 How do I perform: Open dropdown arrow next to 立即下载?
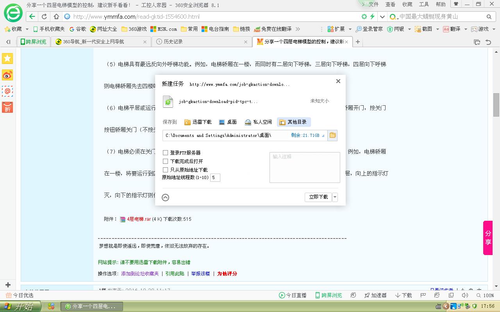[x=335, y=197]
